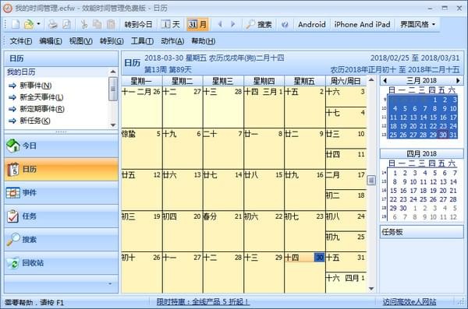Click the 访问高效e人网站 link

409,302
